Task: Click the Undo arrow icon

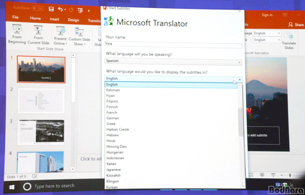Action: tap(60, 9)
